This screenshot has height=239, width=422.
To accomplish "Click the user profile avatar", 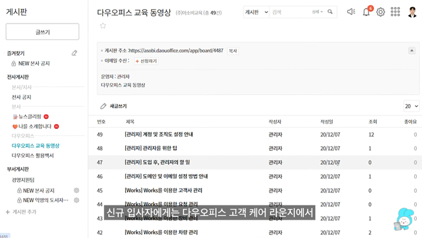I will coord(412,12).
